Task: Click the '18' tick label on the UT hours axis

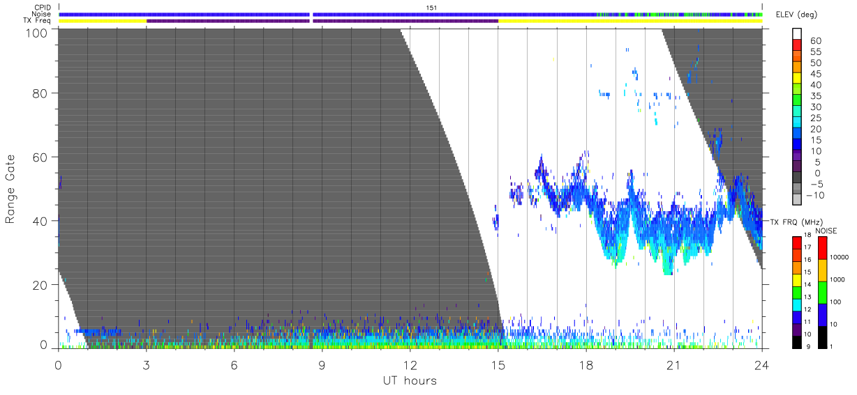Action: [586, 364]
